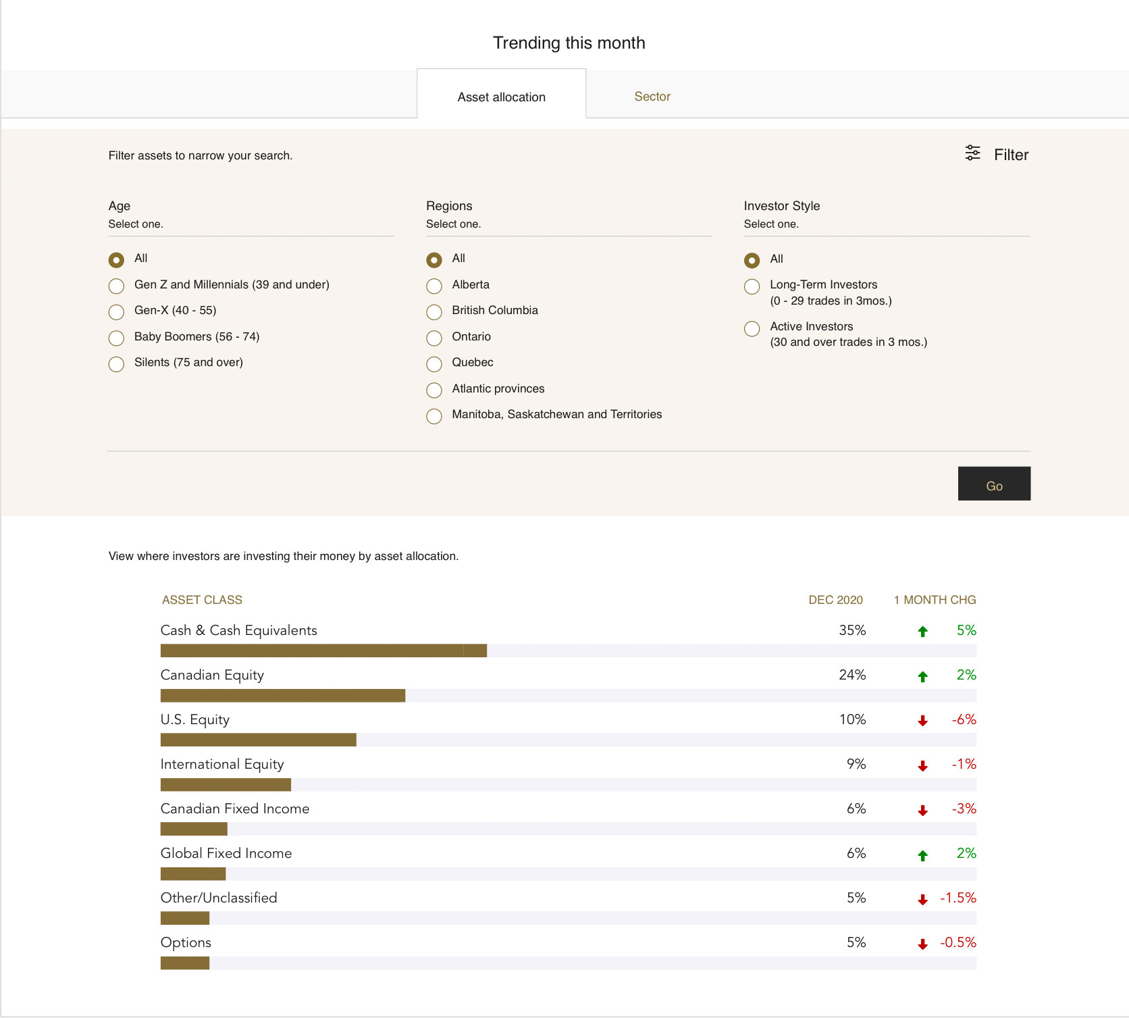Click green up arrow for Cash & Cash Equivalents
This screenshot has height=1018, width=1129.
922,632
